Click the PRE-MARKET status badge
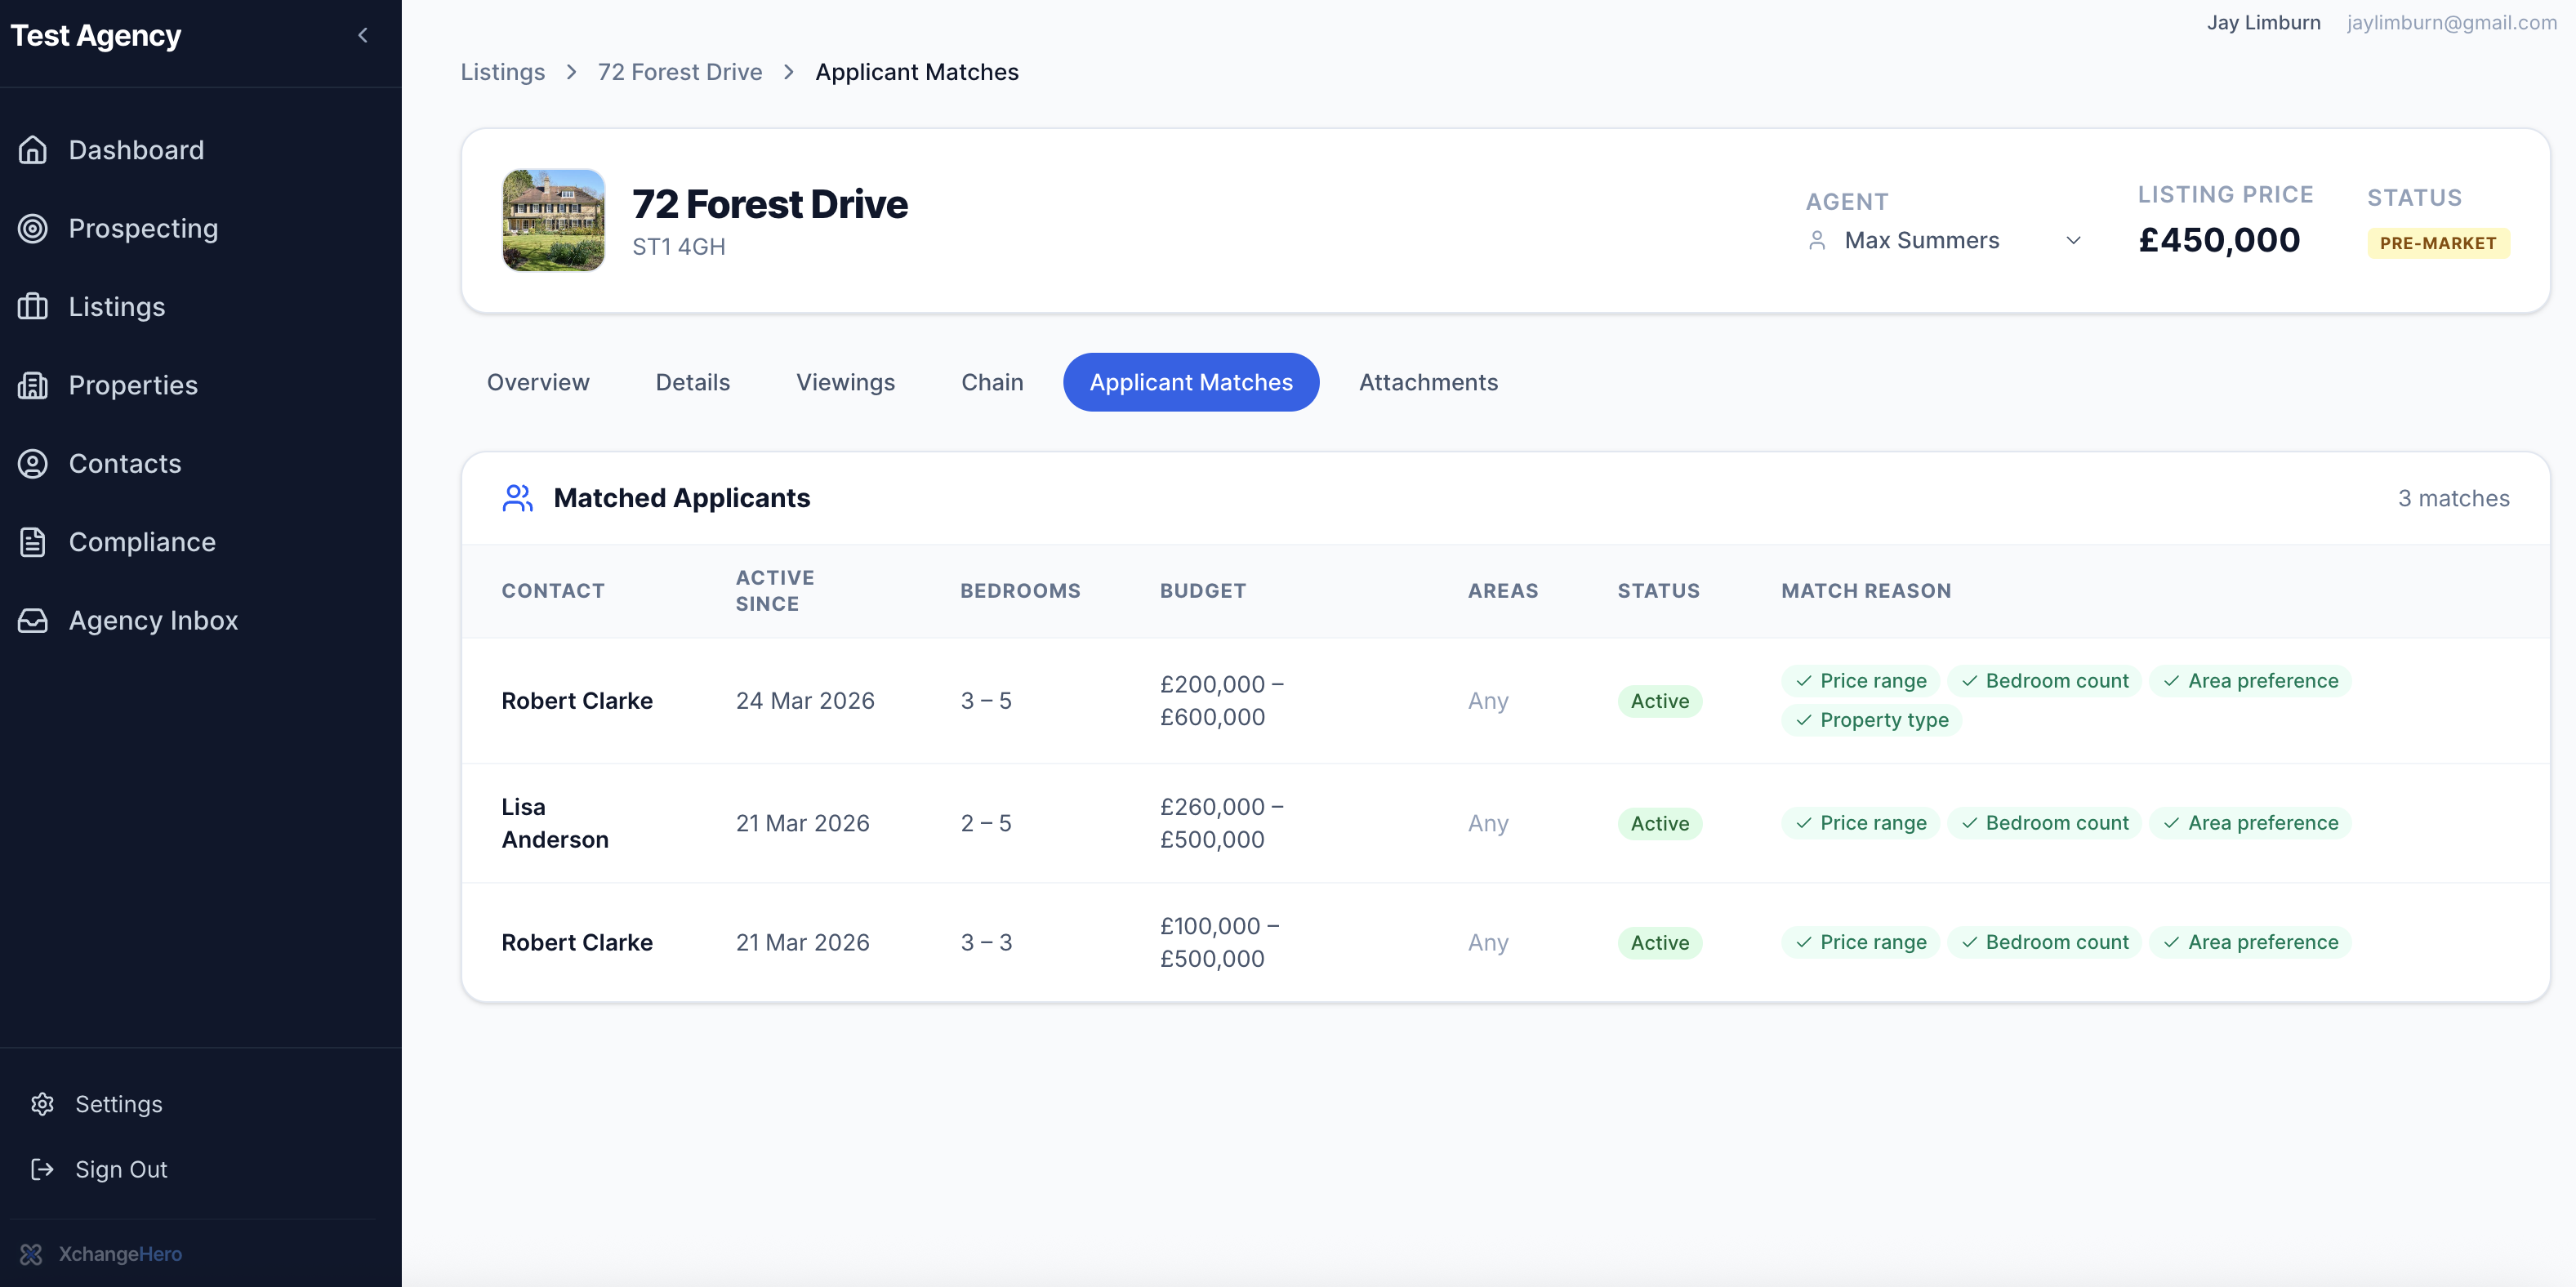 2437,243
